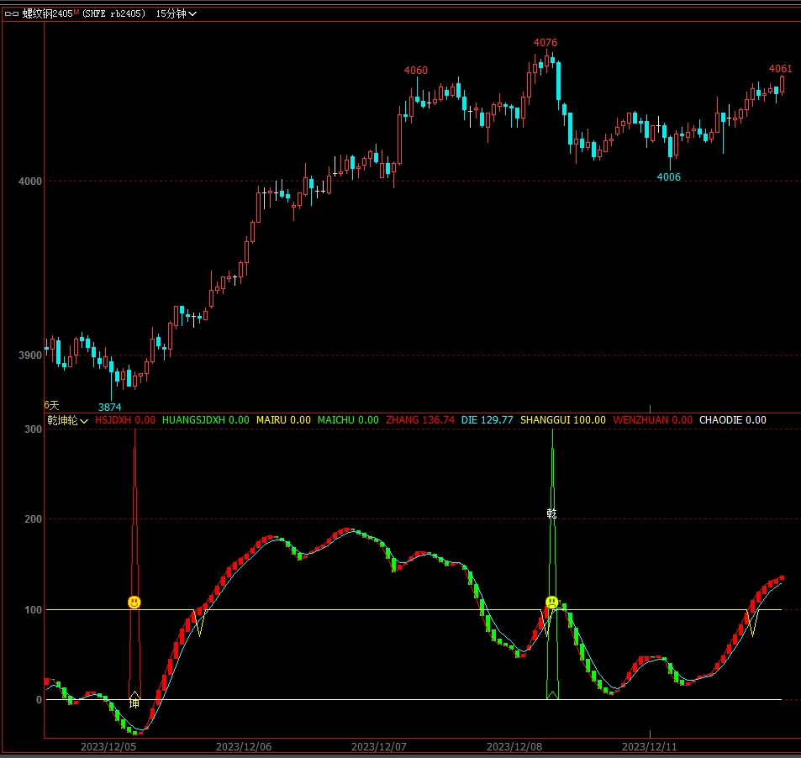801x758 pixels.
Task: Select the 螺纹钢2405 contract title
Action: pyautogui.click(x=47, y=13)
